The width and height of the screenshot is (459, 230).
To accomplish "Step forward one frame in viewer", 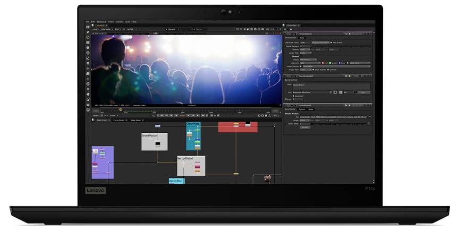I will click(x=193, y=115).
